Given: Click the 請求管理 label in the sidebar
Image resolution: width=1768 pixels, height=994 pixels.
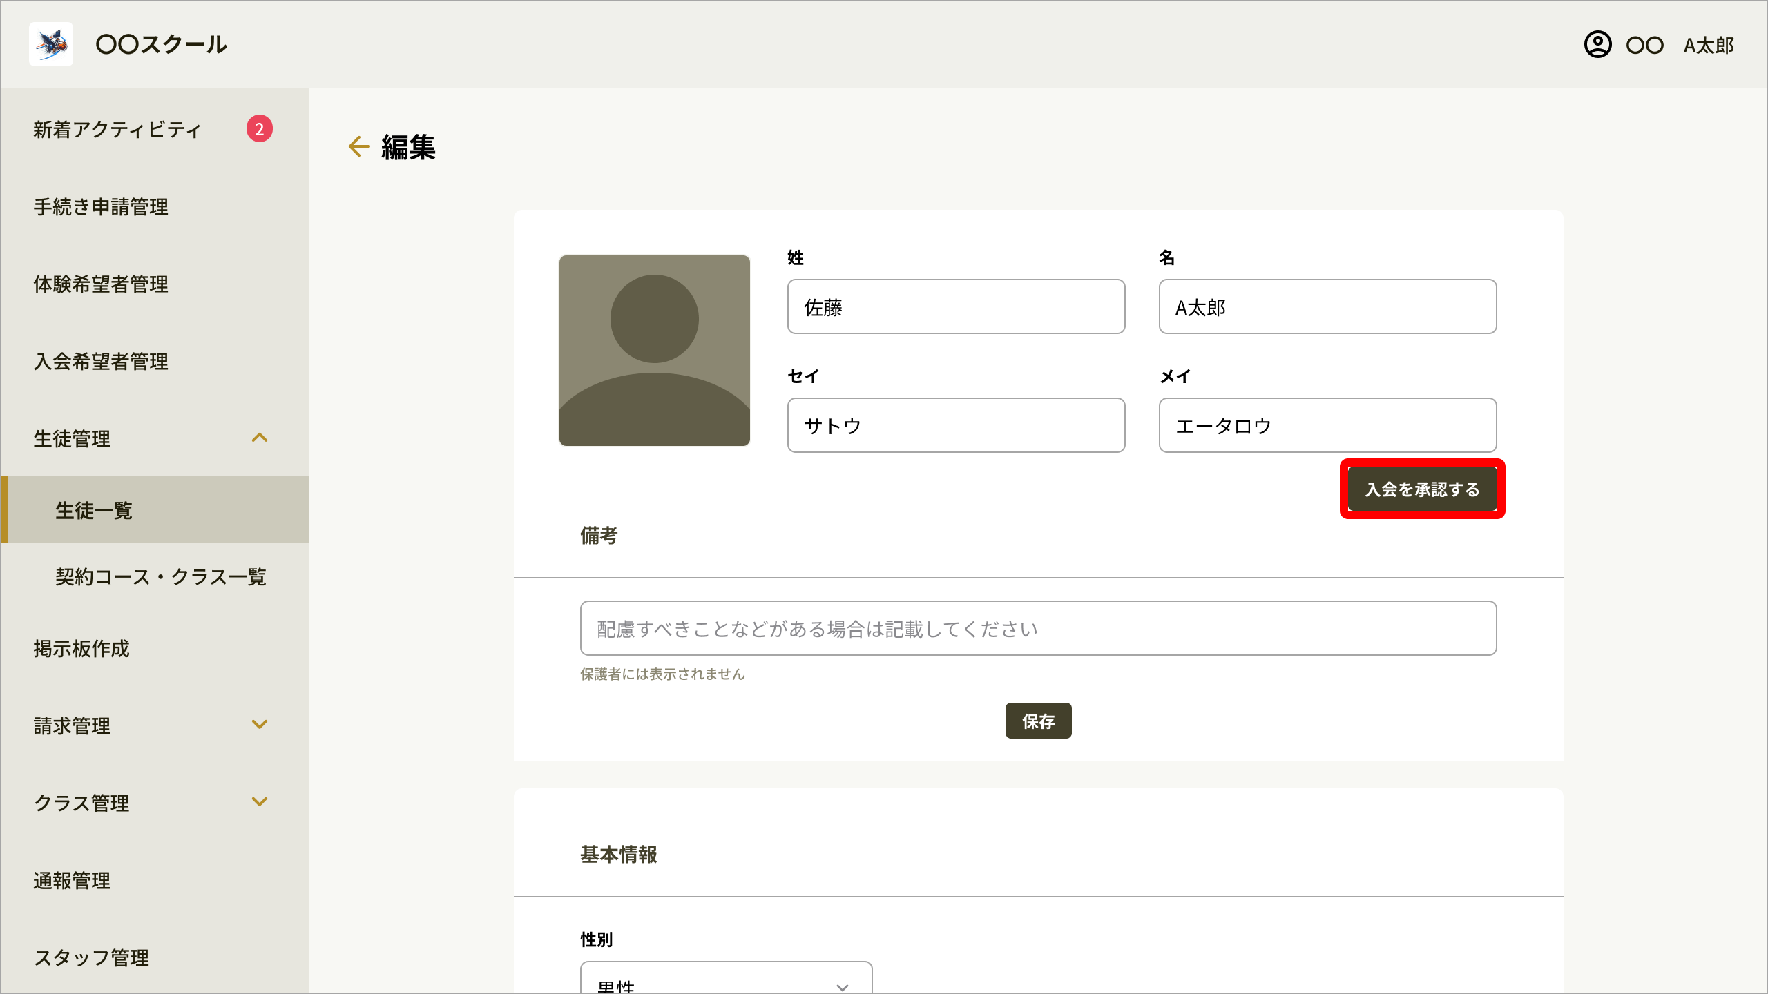Looking at the screenshot, I should pos(72,725).
